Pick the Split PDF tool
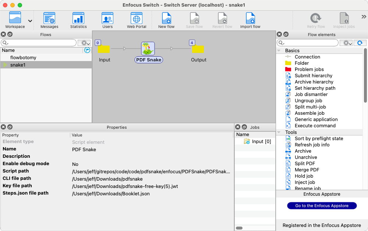Image resolution: width=368 pixels, height=231 pixels. coord(305,163)
